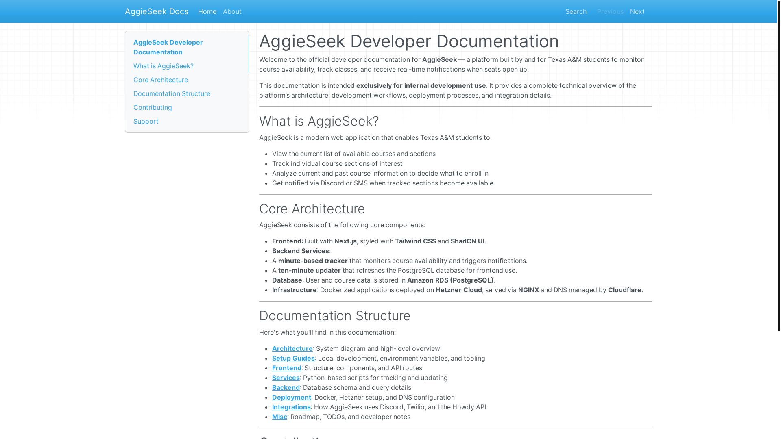
Task: Click the bold text Cloudflare
Action: pyautogui.click(x=625, y=290)
